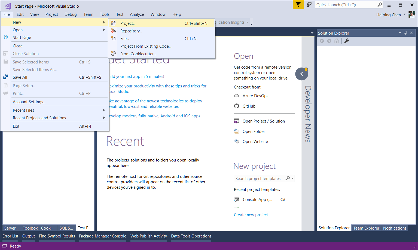
Task: Open the project template search options dropdown
Action: tap(293, 179)
